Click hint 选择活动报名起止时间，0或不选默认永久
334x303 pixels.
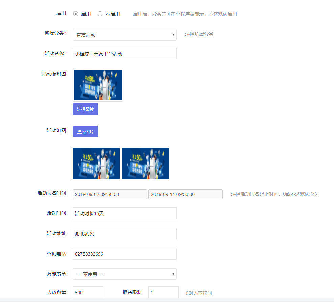(275, 194)
